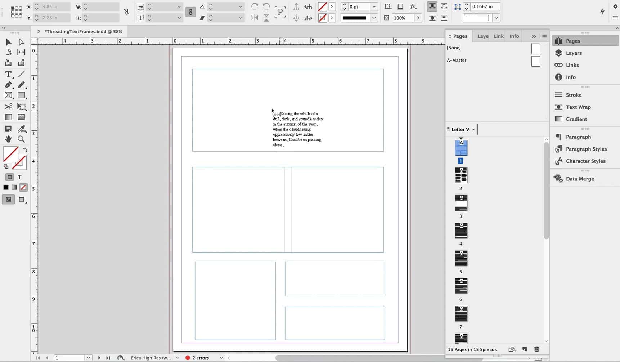The image size is (620, 362).
Task: Select the Rectangle Frame tool
Action: pyautogui.click(x=8, y=95)
